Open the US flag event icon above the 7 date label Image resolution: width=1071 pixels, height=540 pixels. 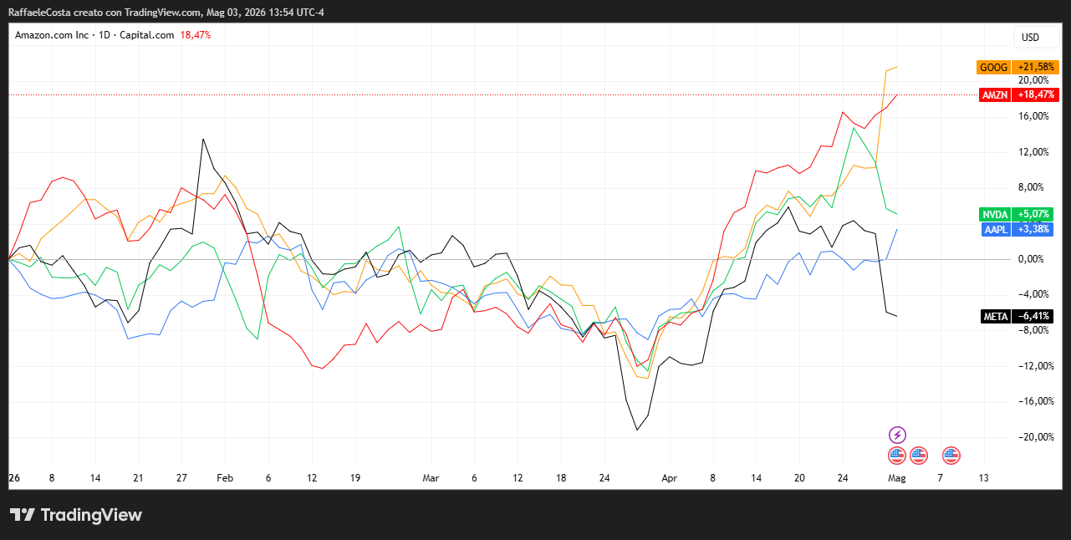click(x=951, y=456)
